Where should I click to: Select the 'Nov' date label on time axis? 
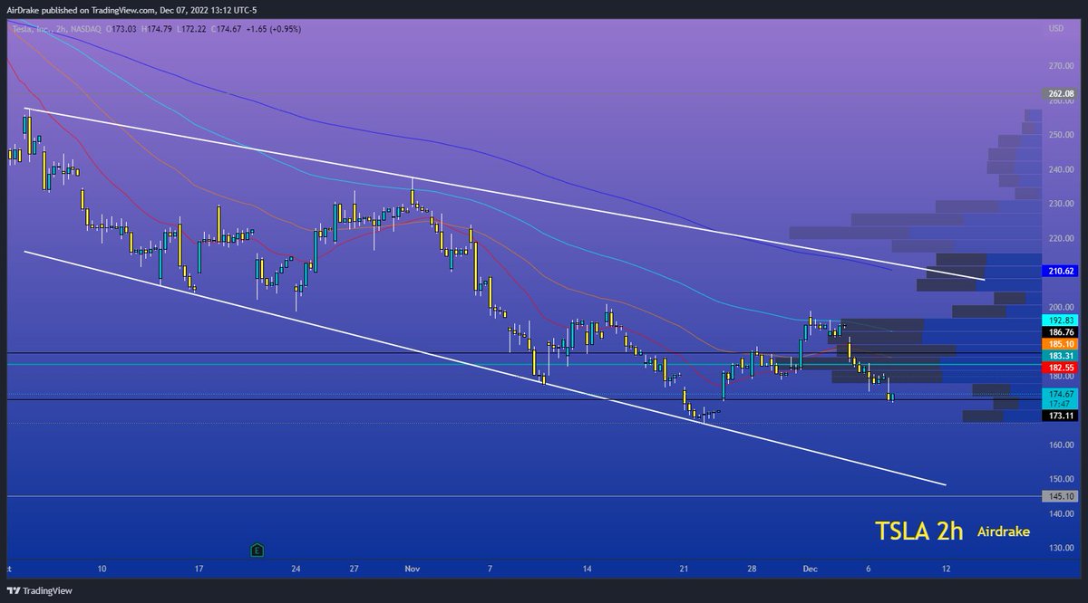[413, 569]
